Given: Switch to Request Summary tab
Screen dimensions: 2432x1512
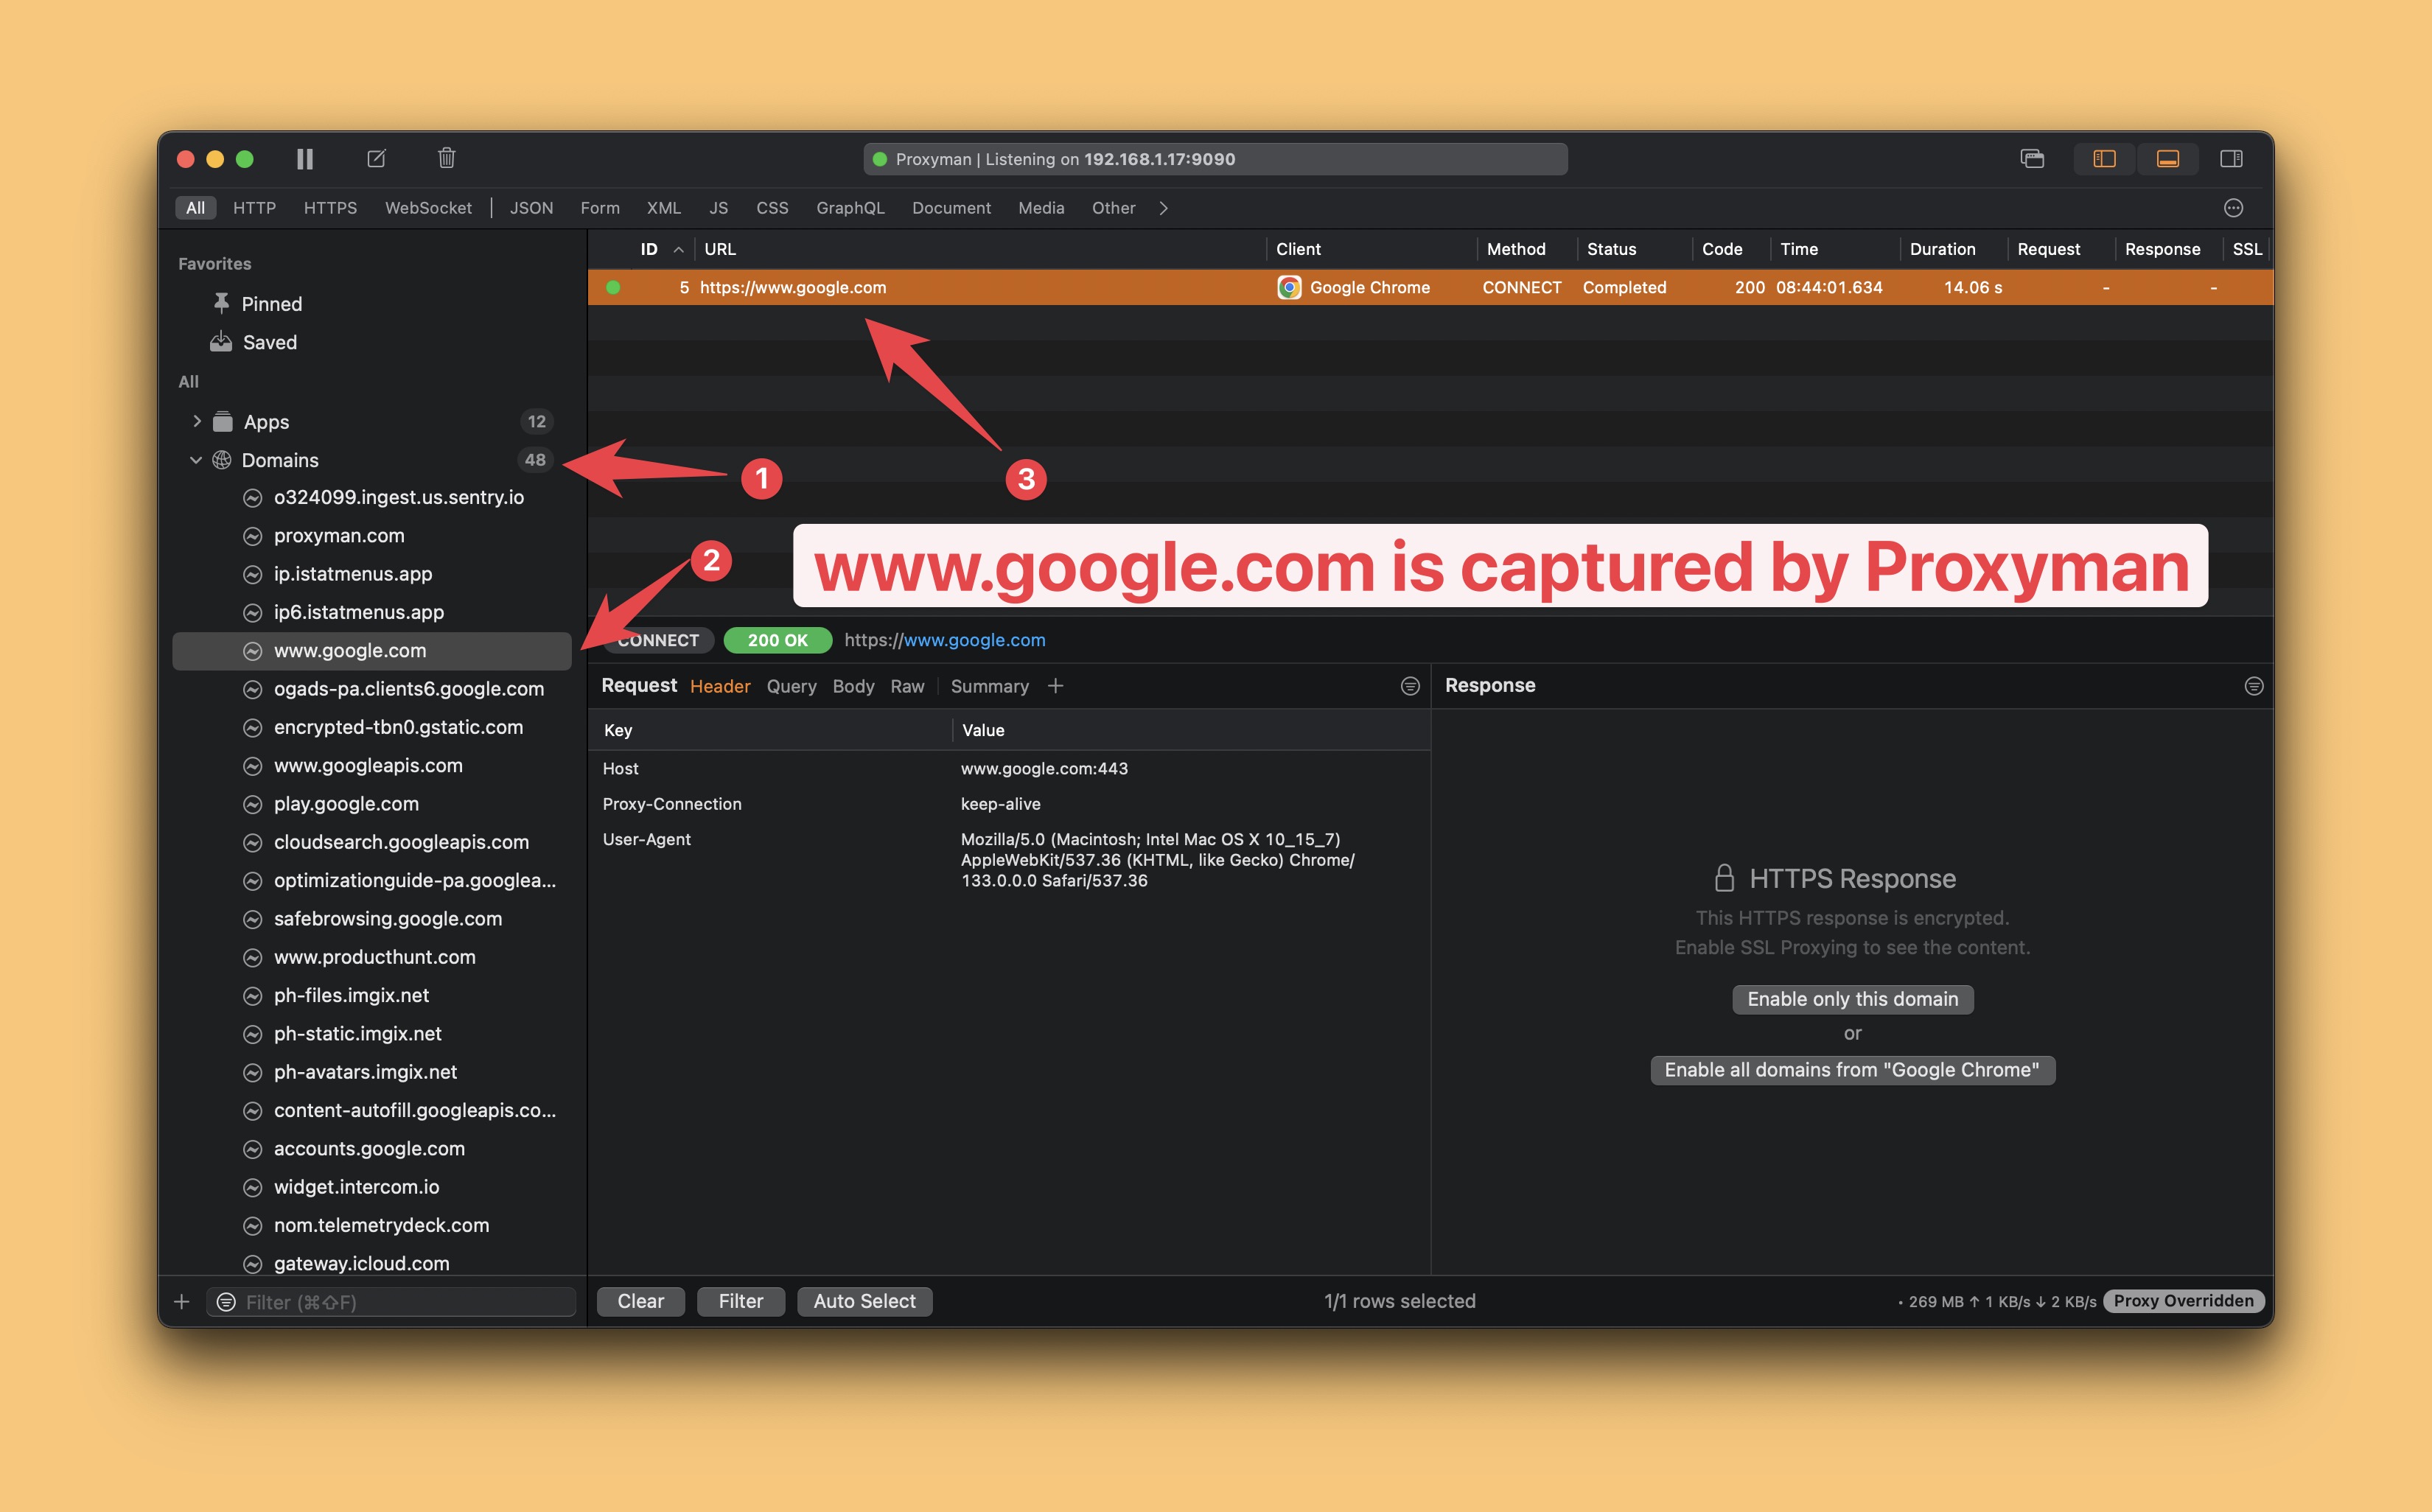Looking at the screenshot, I should click(x=989, y=686).
